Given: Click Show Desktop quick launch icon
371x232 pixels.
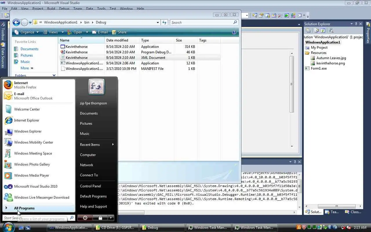Looking at the screenshot, I should (21, 228).
